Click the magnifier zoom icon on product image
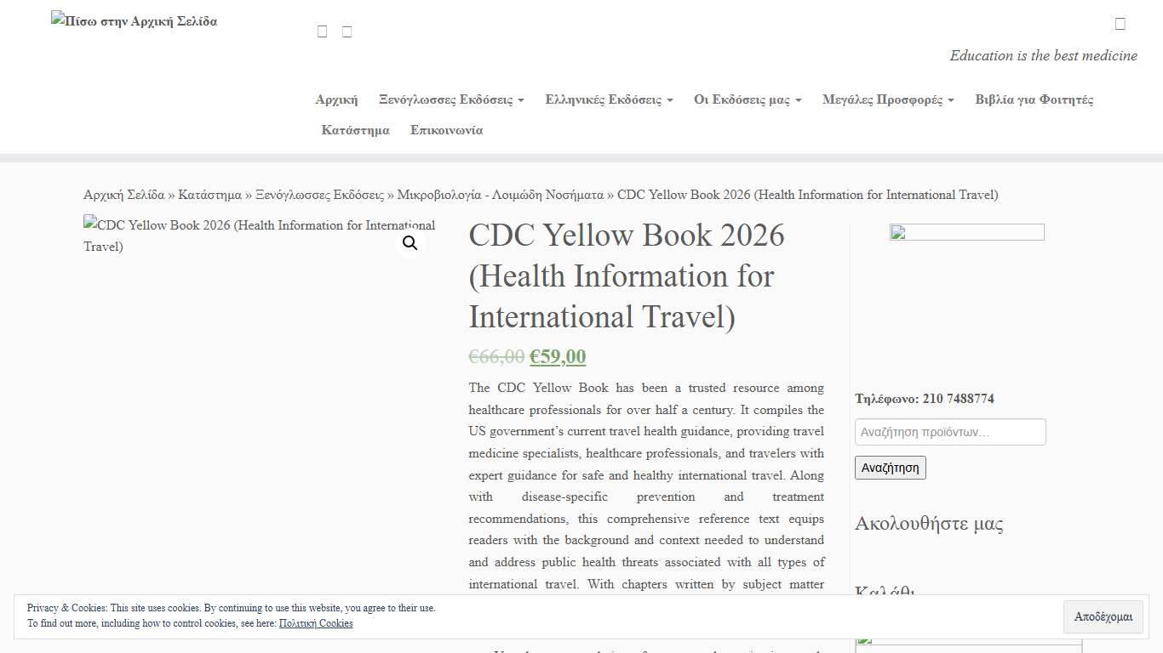1163x653 pixels. click(410, 242)
